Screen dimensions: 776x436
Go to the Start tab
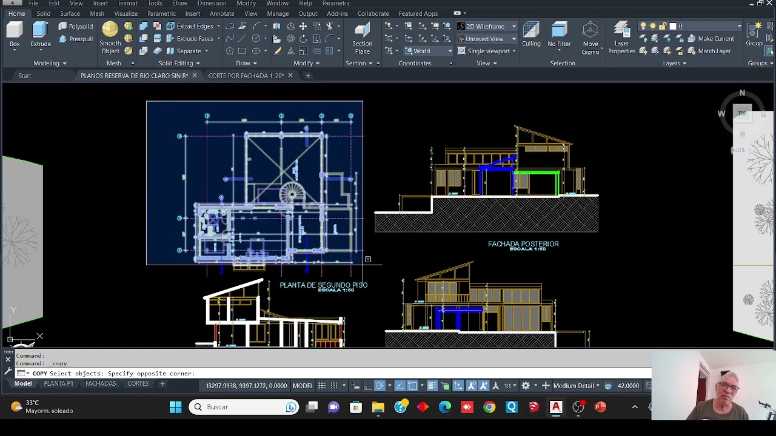pos(24,76)
